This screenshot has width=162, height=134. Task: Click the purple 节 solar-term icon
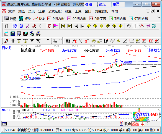point(148,26)
